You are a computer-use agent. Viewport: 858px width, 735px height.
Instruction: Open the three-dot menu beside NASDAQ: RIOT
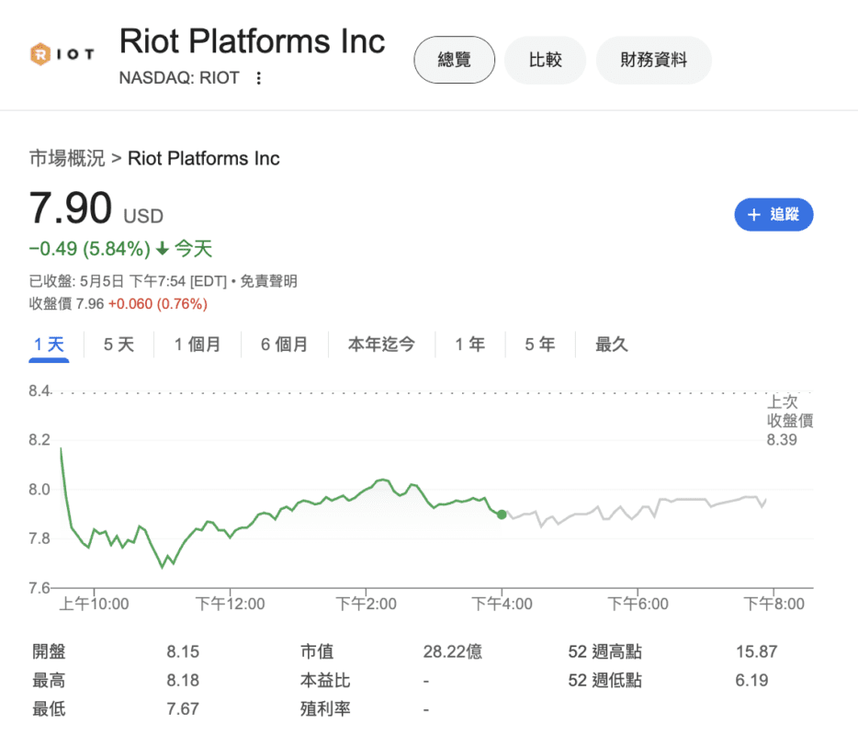click(259, 78)
